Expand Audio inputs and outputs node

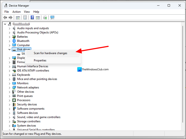(x=10, y=28)
